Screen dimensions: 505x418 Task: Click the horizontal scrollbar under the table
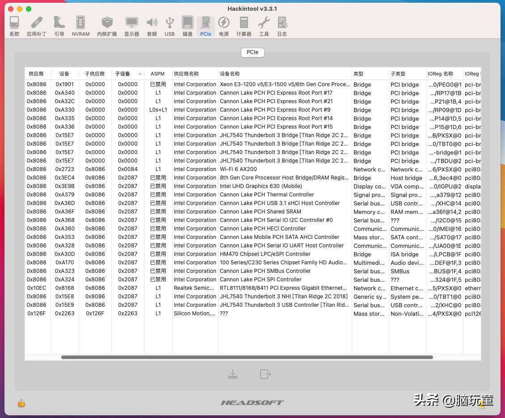coord(247,357)
